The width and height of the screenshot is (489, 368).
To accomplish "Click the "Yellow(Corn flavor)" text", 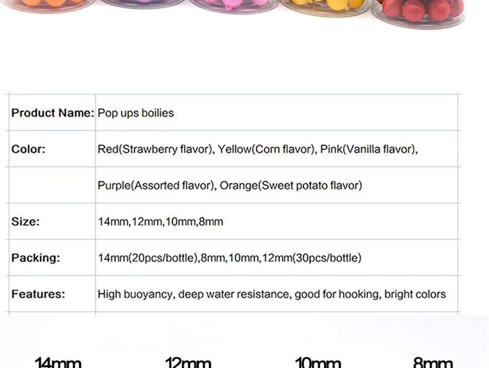I will point(265,150).
